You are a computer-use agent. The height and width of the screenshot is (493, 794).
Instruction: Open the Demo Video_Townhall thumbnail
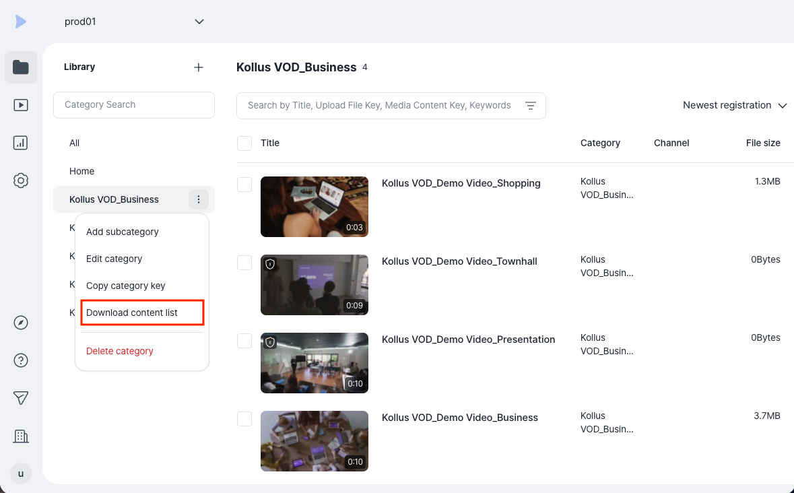[315, 285]
